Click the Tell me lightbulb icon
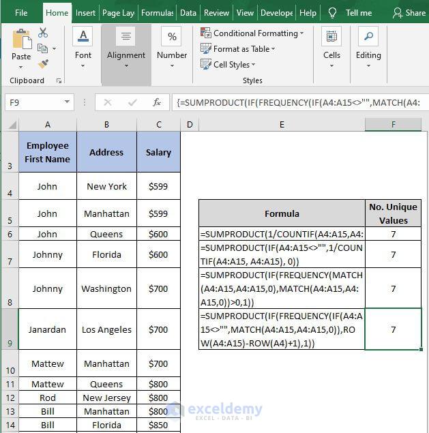This screenshot has width=429, height=433. (332, 13)
